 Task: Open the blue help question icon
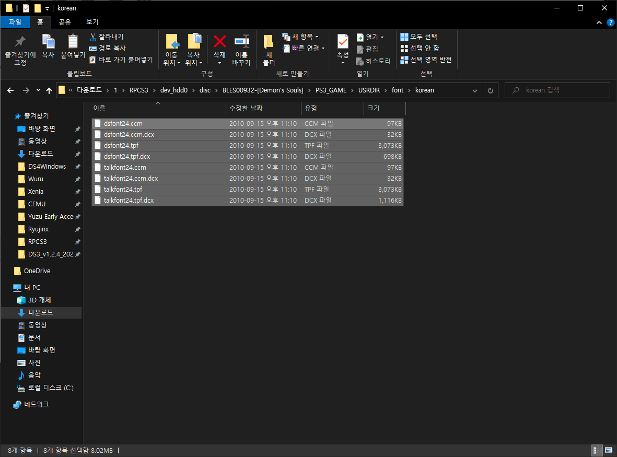click(611, 22)
